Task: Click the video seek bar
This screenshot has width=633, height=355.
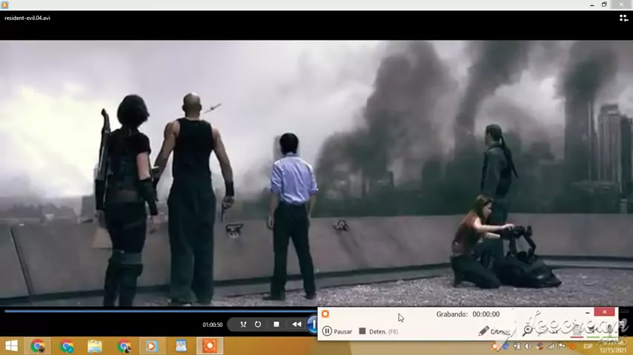Action: (148, 311)
